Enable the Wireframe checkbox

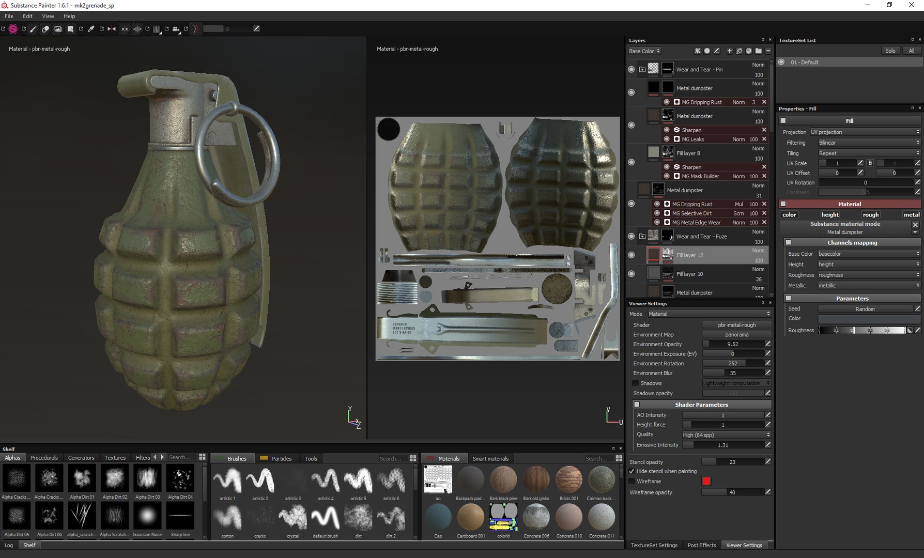coord(632,481)
